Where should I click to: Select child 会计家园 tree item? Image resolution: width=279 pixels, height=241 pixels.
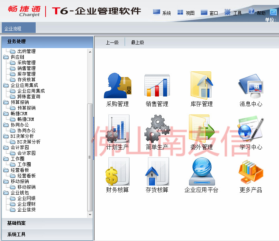coord(26,153)
